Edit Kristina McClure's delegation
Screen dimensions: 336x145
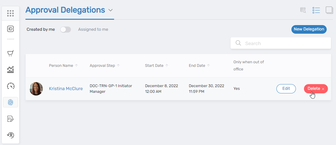coord(286,89)
